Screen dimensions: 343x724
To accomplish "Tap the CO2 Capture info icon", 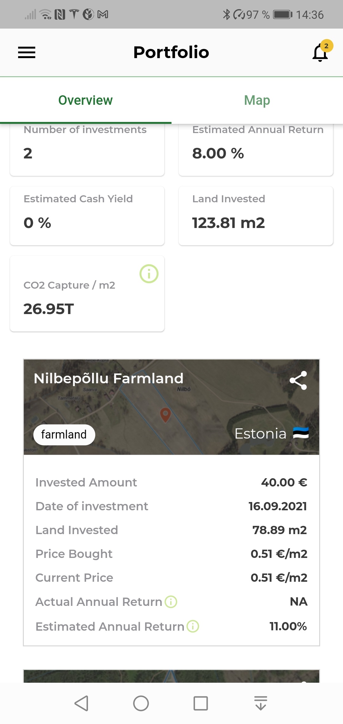I will (149, 274).
